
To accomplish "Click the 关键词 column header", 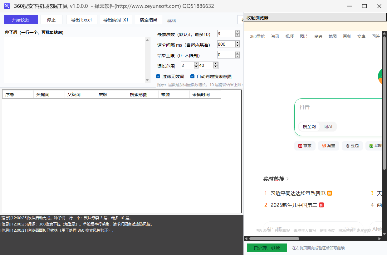I will pos(49,95).
